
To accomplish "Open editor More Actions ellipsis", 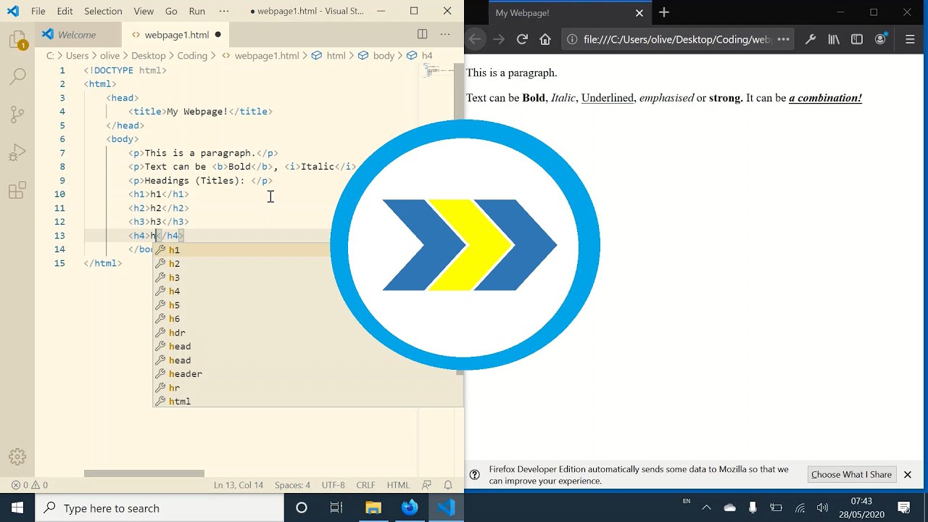I will (x=445, y=35).
